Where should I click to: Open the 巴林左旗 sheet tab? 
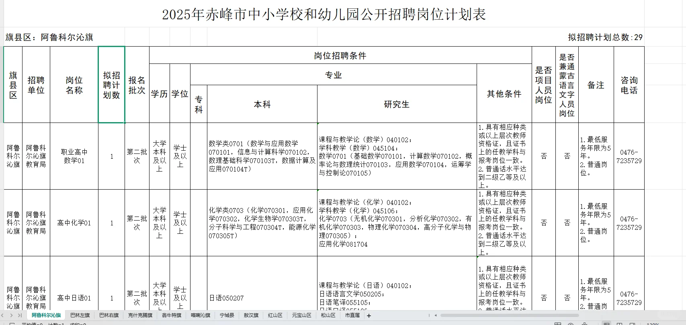tap(80, 315)
